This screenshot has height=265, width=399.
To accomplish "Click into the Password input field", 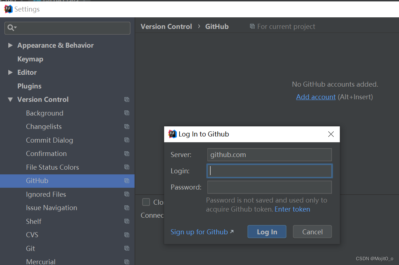I will click(x=269, y=187).
